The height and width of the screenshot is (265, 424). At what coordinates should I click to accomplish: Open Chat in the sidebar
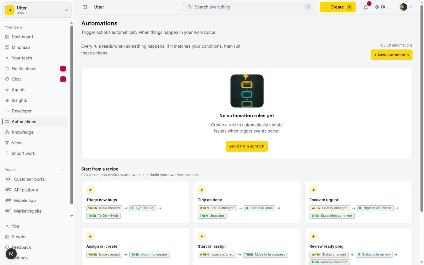click(x=34, y=79)
